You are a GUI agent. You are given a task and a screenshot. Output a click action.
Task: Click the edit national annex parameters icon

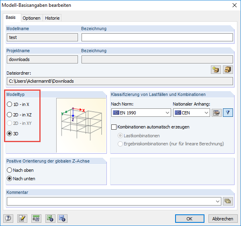point(216,113)
